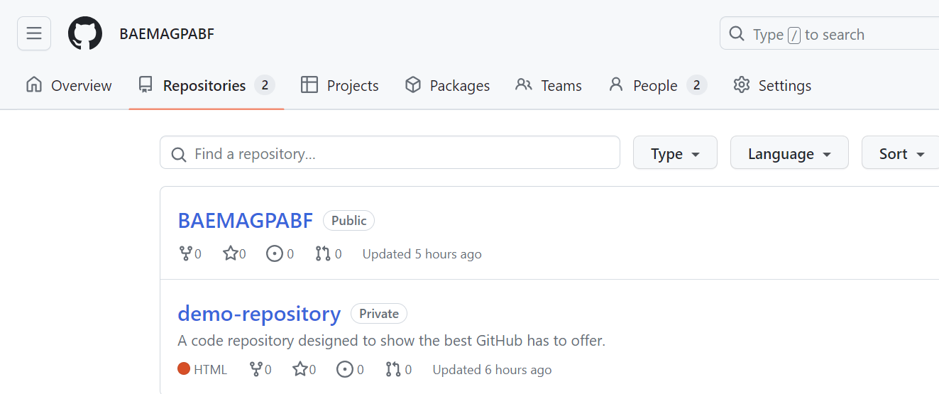Open the Packages tab
Image resolution: width=939 pixels, height=394 pixels.
tap(447, 86)
